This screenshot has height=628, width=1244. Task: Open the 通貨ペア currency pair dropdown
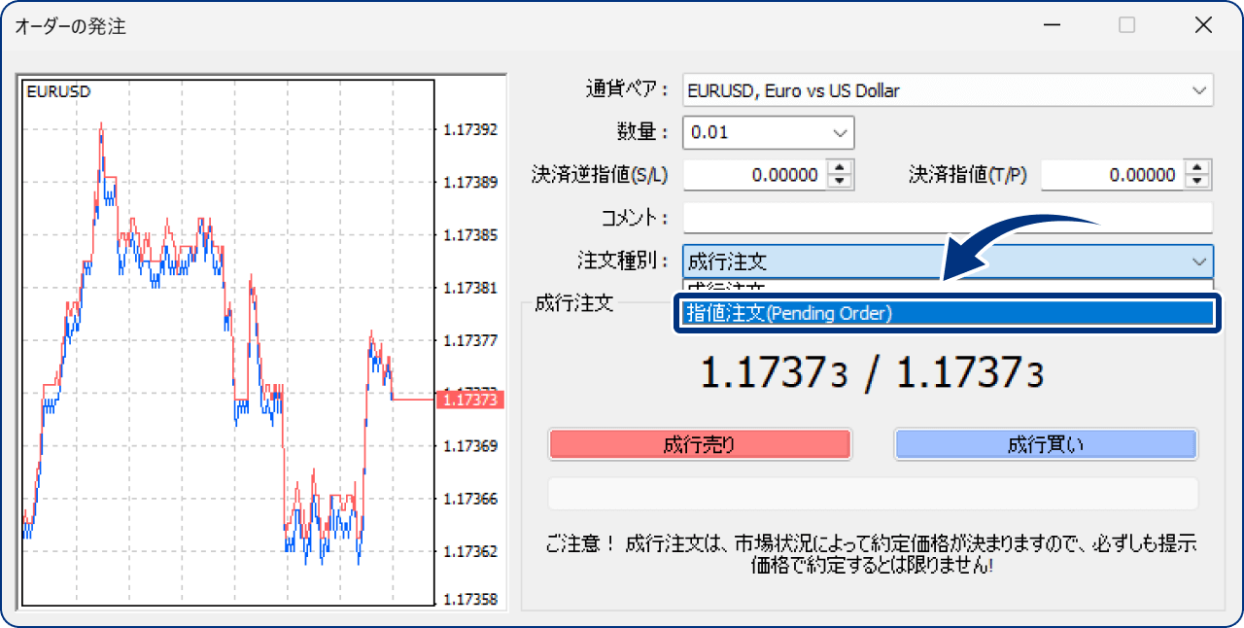1197,90
